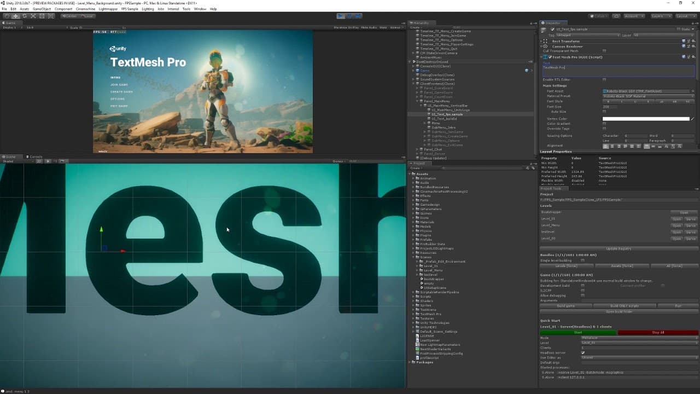Image resolution: width=700 pixels, height=394 pixels.
Task: Open the Layer dropdown in Inspector
Action: click(x=663, y=35)
